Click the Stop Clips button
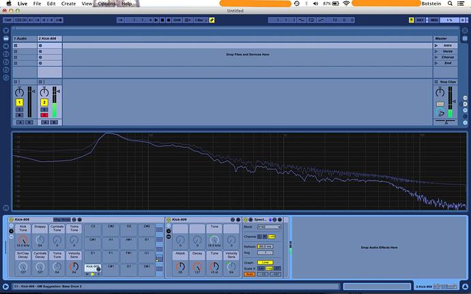Viewport: 471px width, 294px height. [445, 82]
